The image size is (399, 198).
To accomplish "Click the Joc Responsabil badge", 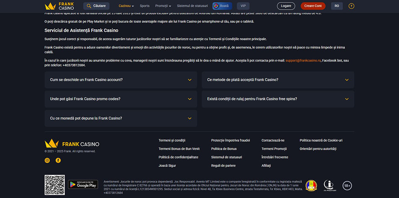I will click(x=330, y=185).
